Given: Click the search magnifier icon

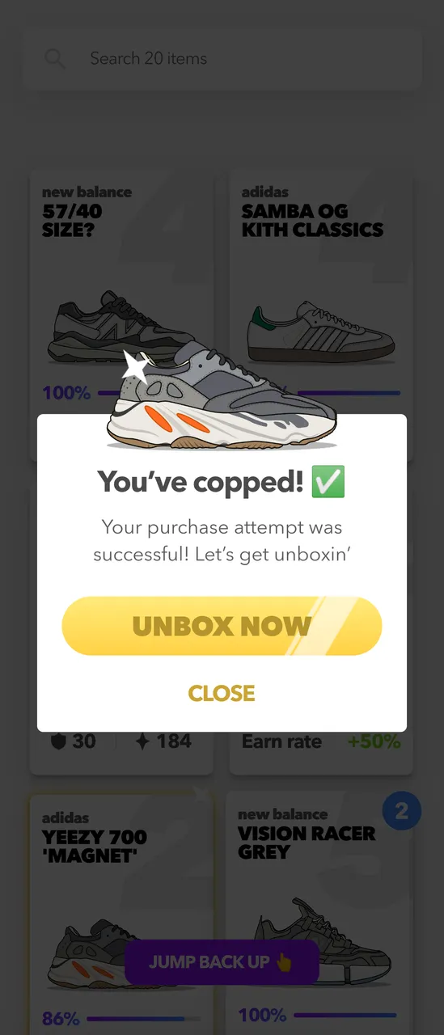Looking at the screenshot, I should [55, 58].
